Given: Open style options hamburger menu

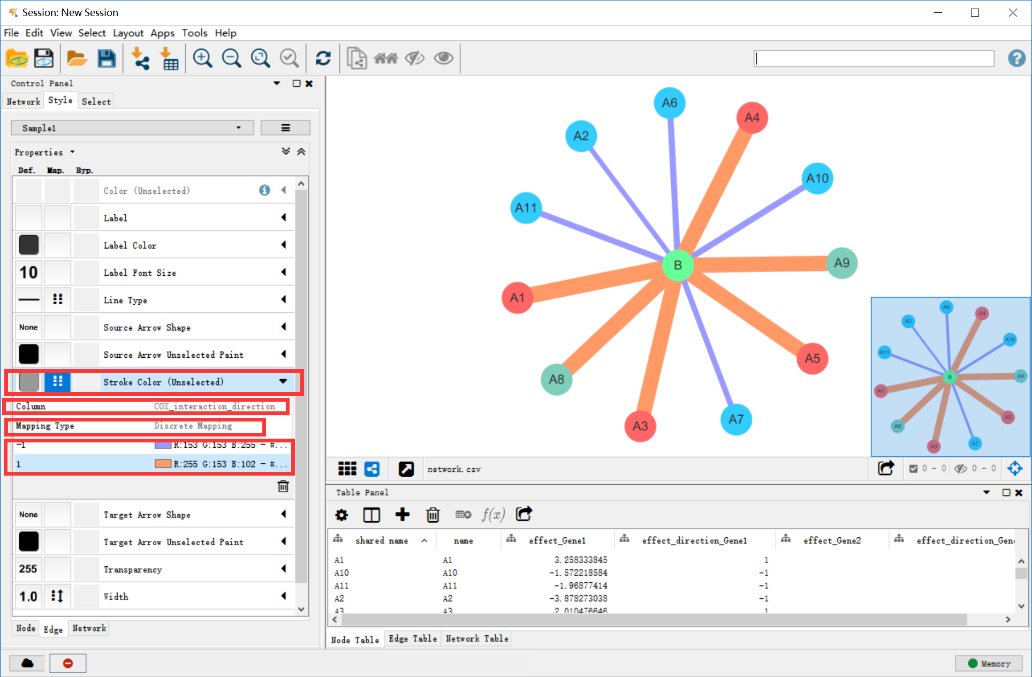Looking at the screenshot, I should click(285, 128).
